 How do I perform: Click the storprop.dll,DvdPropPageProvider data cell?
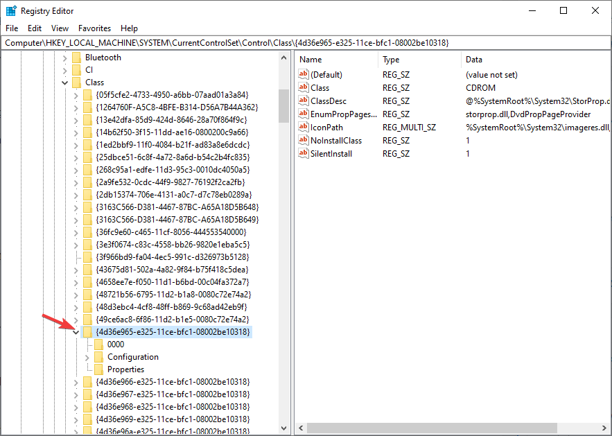(528, 114)
